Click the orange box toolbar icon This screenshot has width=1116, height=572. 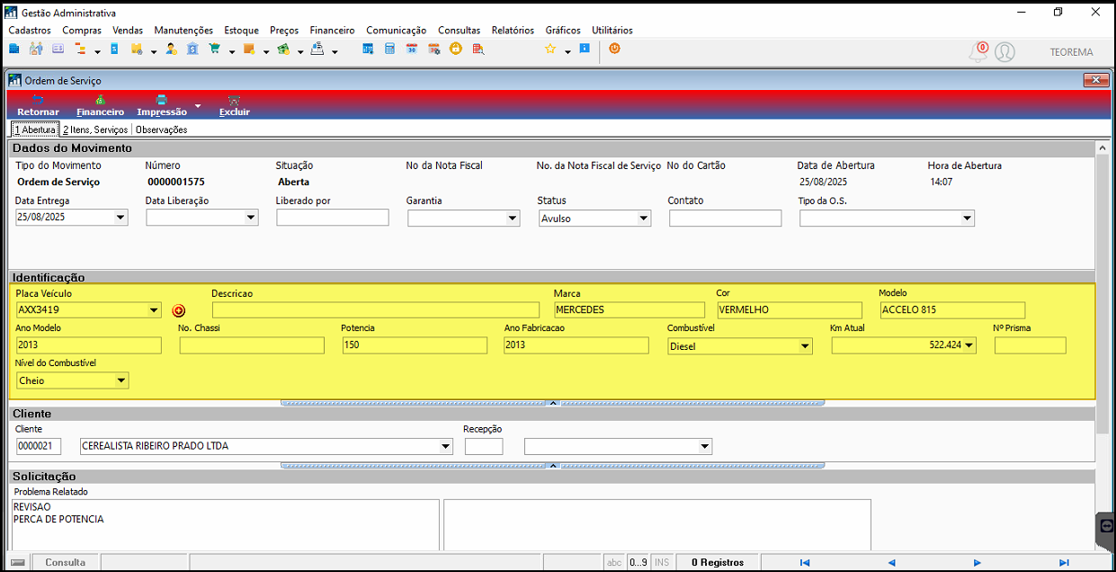[249, 49]
